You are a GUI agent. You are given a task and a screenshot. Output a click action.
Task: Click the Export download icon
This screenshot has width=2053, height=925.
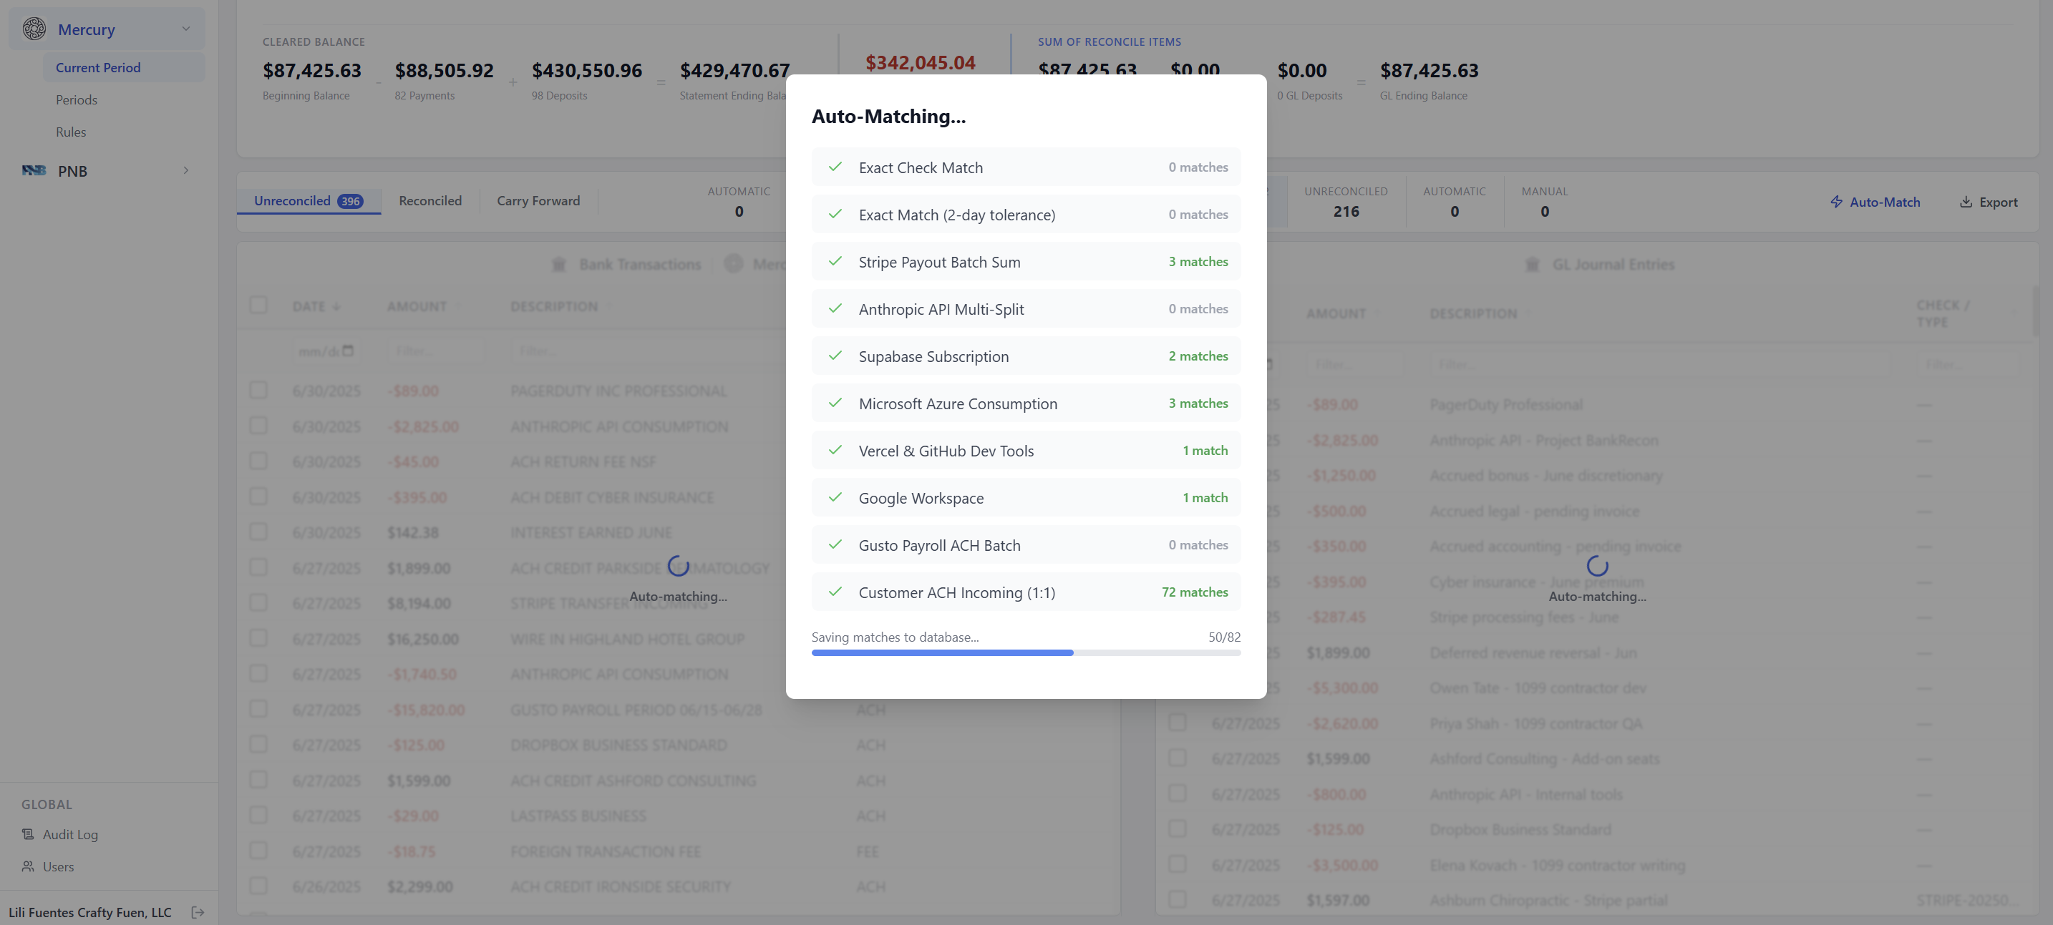pyautogui.click(x=1966, y=202)
